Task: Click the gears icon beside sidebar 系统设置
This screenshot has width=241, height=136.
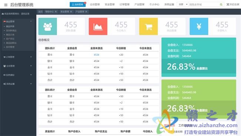Action: 4,84
